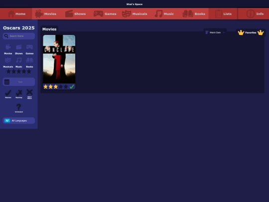This screenshot has height=202, width=269.
Task: Set sidebar rating filter to two stars
Action: point(13,71)
